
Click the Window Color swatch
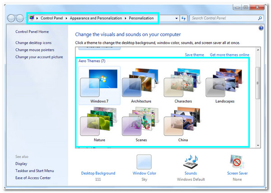144,162
